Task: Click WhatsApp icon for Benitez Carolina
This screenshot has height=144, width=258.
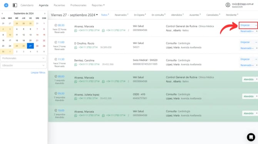Action: coord(76,65)
